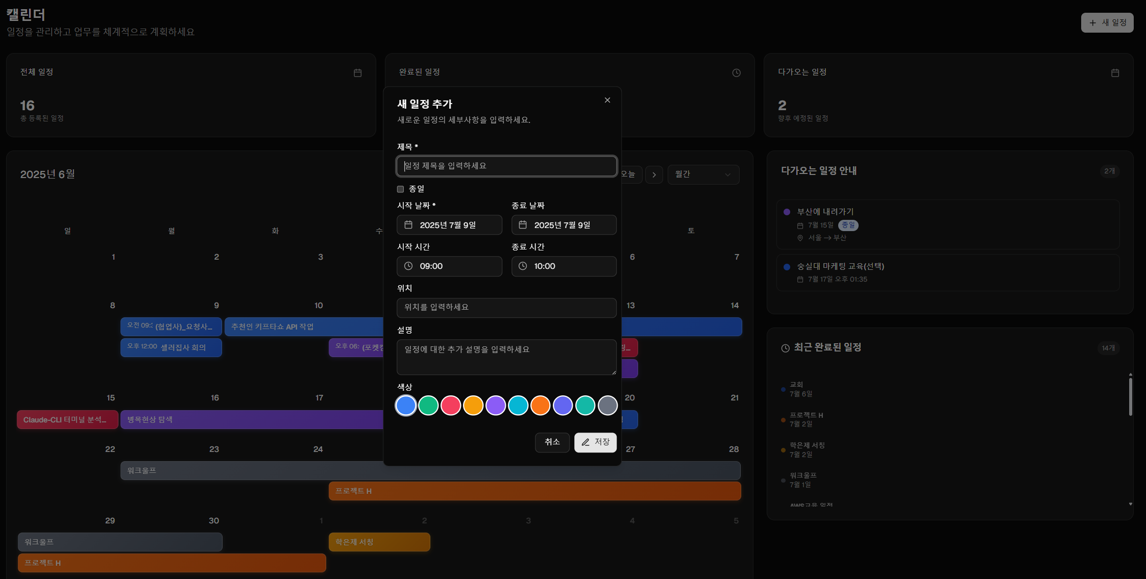
Task: Open the 월간 view dropdown
Action: point(703,175)
